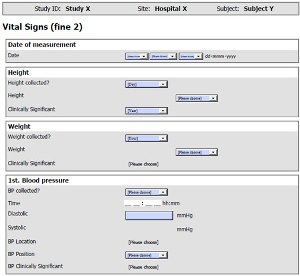Open the BP collected dropdown
Viewport: 300px width, 276px height.
(146, 192)
